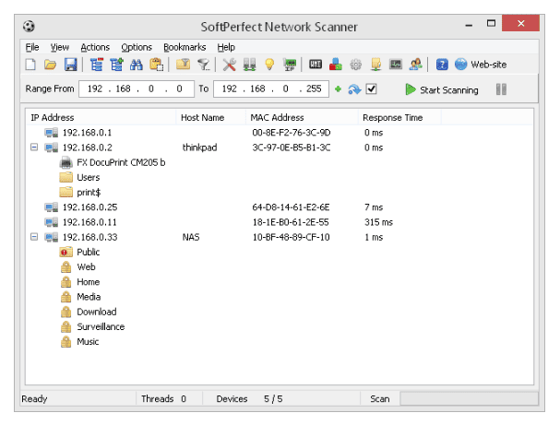560x425 pixels.
Task: Click the To IP address field
Action: 271,89
